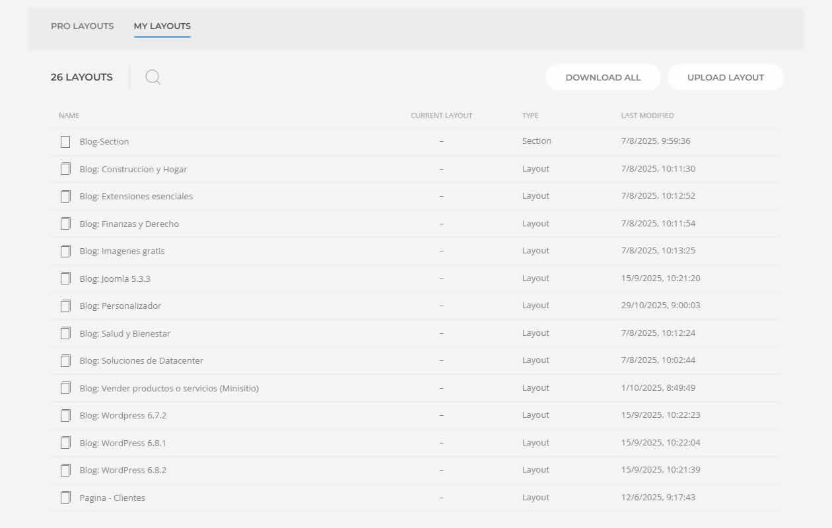Open Blog: Vender productos o servicios (Minisitio)
This screenshot has width=832, height=528.
169,388
